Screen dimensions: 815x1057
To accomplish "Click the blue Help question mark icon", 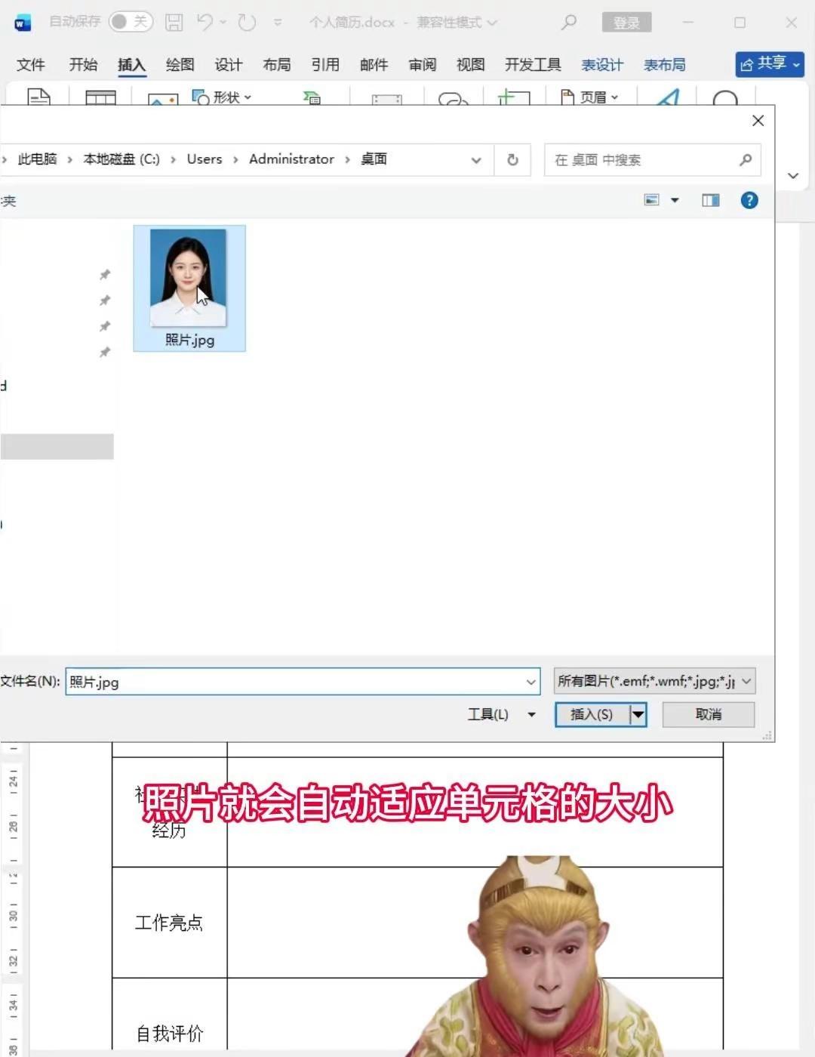I will coord(749,200).
